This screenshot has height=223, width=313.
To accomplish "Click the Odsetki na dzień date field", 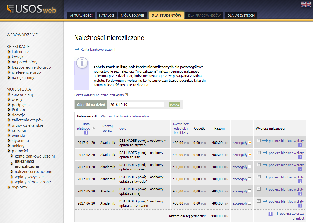I will 137,105.
